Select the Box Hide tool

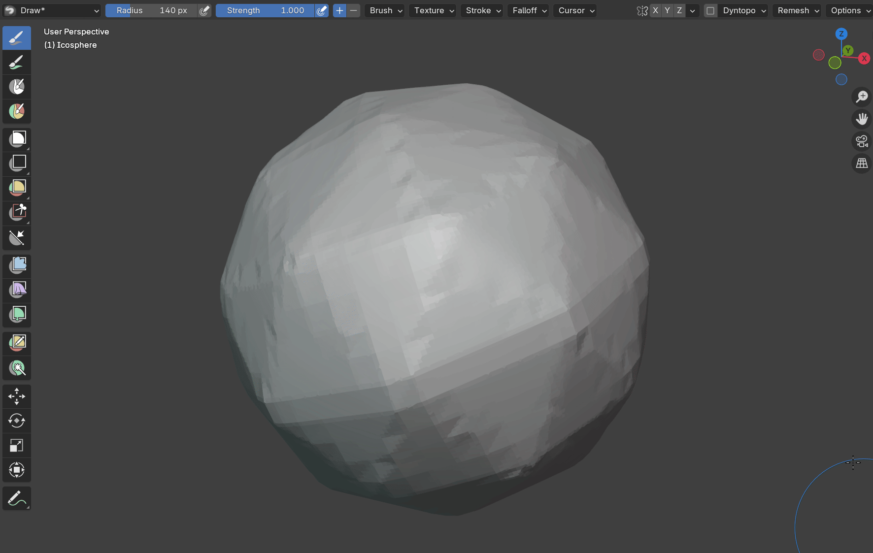[x=17, y=164]
